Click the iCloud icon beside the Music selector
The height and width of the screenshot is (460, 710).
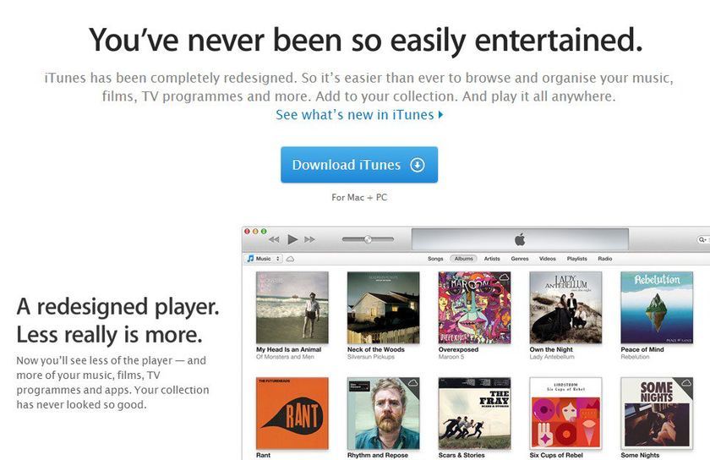(x=290, y=259)
